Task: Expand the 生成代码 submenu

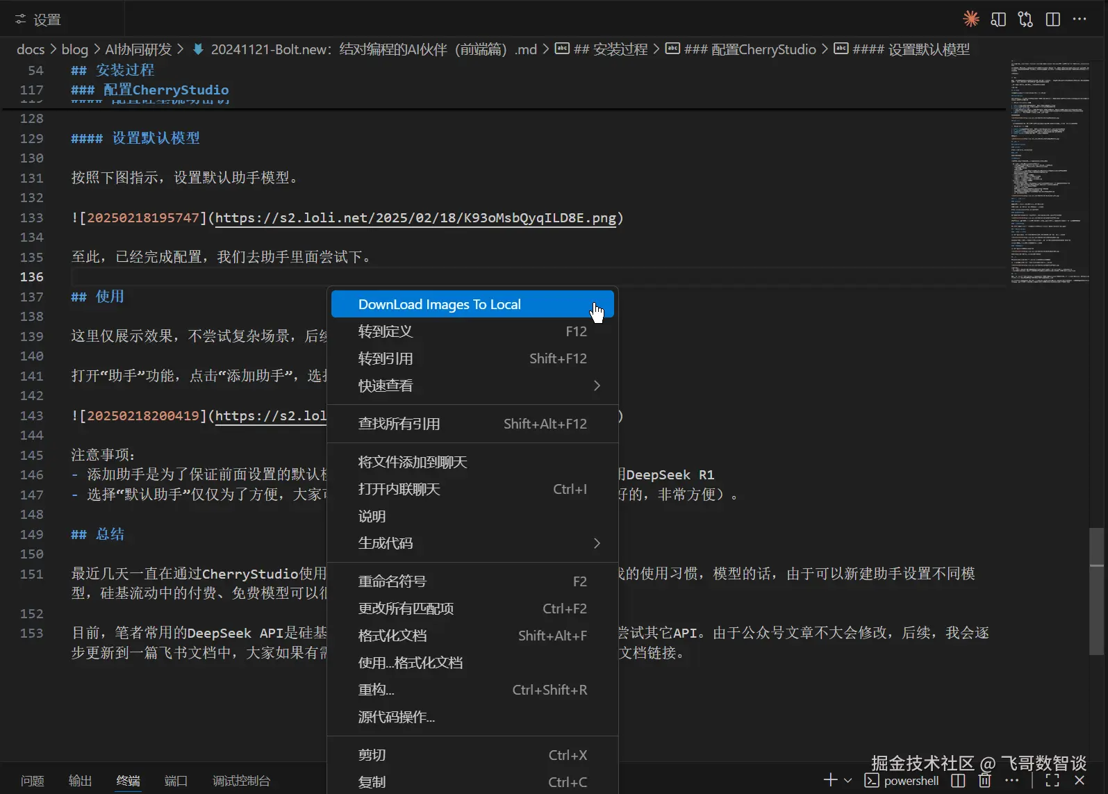Action: [x=596, y=543]
